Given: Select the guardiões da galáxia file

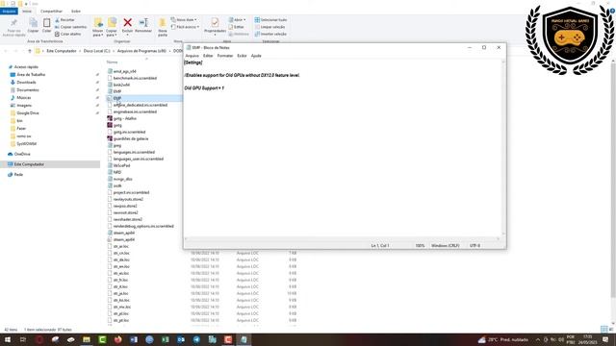Looking at the screenshot, I should pos(131,138).
